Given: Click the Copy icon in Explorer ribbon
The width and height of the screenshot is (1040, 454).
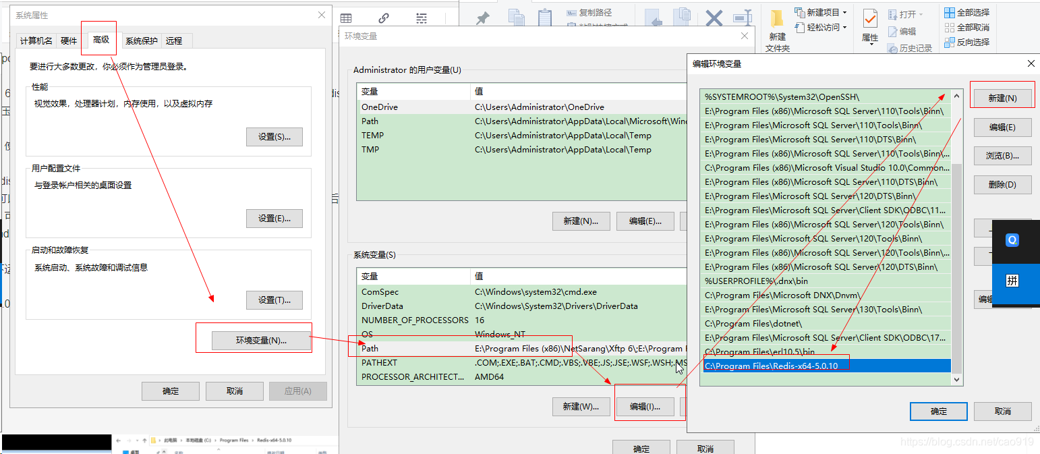Looking at the screenshot, I should click(516, 18).
